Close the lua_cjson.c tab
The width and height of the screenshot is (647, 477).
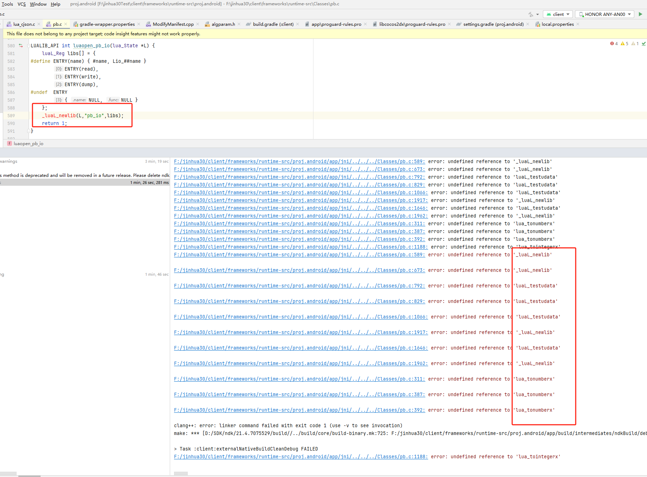click(x=39, y=24)
